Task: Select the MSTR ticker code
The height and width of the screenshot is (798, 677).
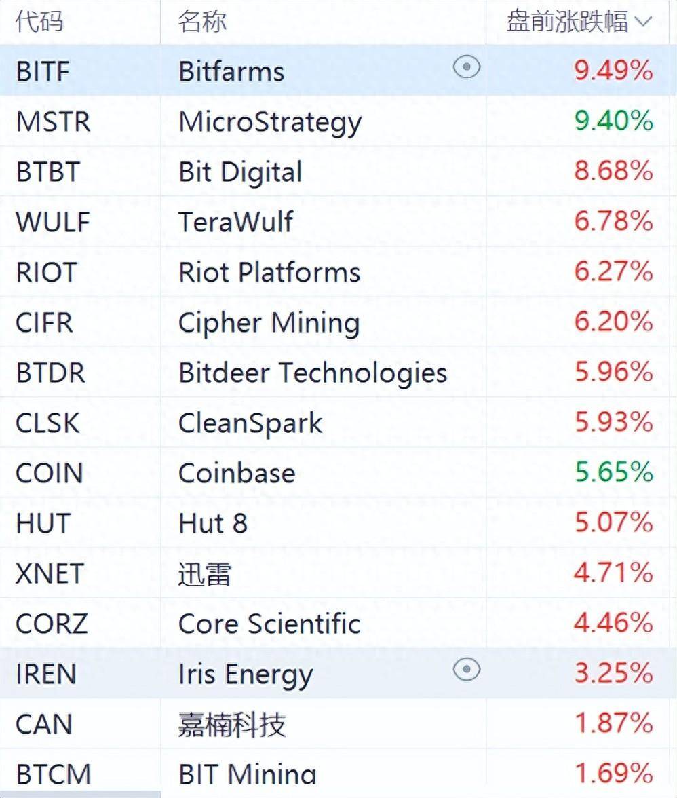Action: click(54, 122)
